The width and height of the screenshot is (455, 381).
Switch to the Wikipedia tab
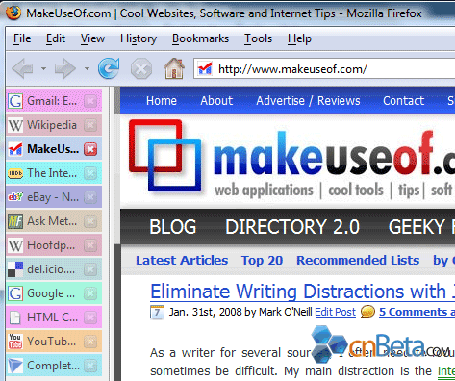54,125
